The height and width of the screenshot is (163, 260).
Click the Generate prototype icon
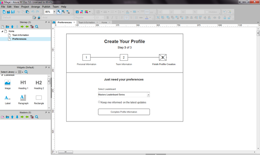(87, 12)
